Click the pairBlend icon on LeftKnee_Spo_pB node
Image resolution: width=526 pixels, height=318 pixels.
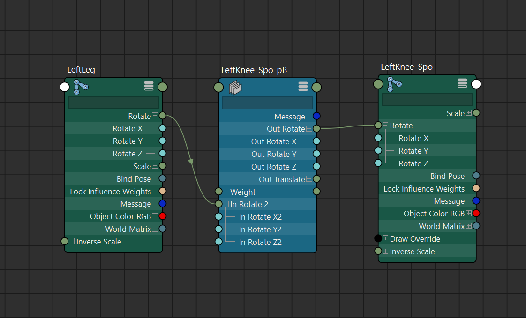(235, 87)
